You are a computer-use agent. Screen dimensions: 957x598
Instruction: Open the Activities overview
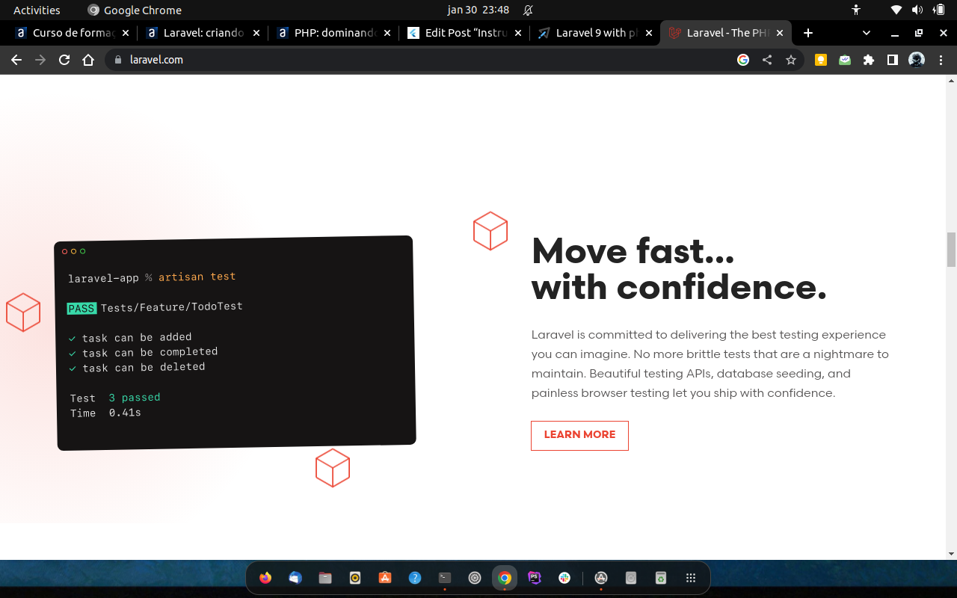point(37,10)
